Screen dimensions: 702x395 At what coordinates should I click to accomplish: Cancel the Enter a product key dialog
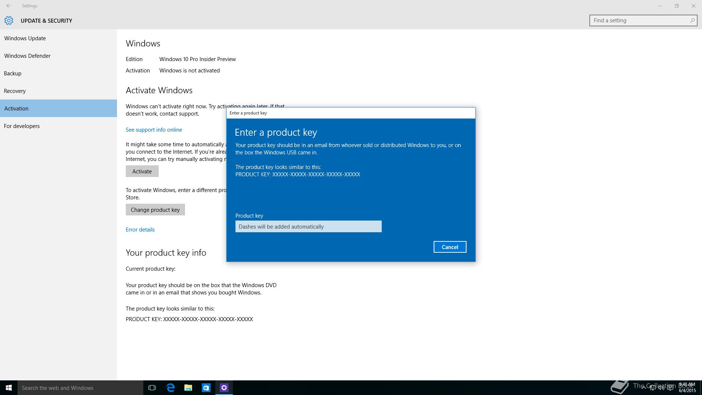coord(450,247)
